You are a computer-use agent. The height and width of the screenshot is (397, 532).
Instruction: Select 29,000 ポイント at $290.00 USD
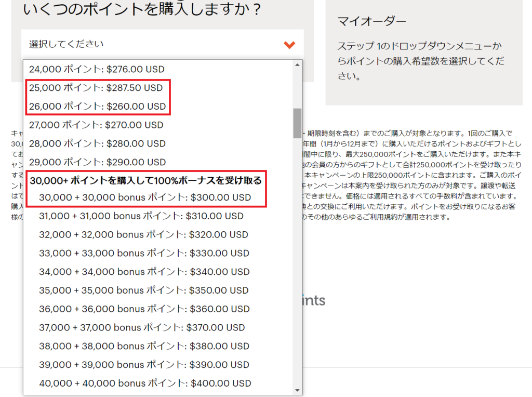[97, 162]
